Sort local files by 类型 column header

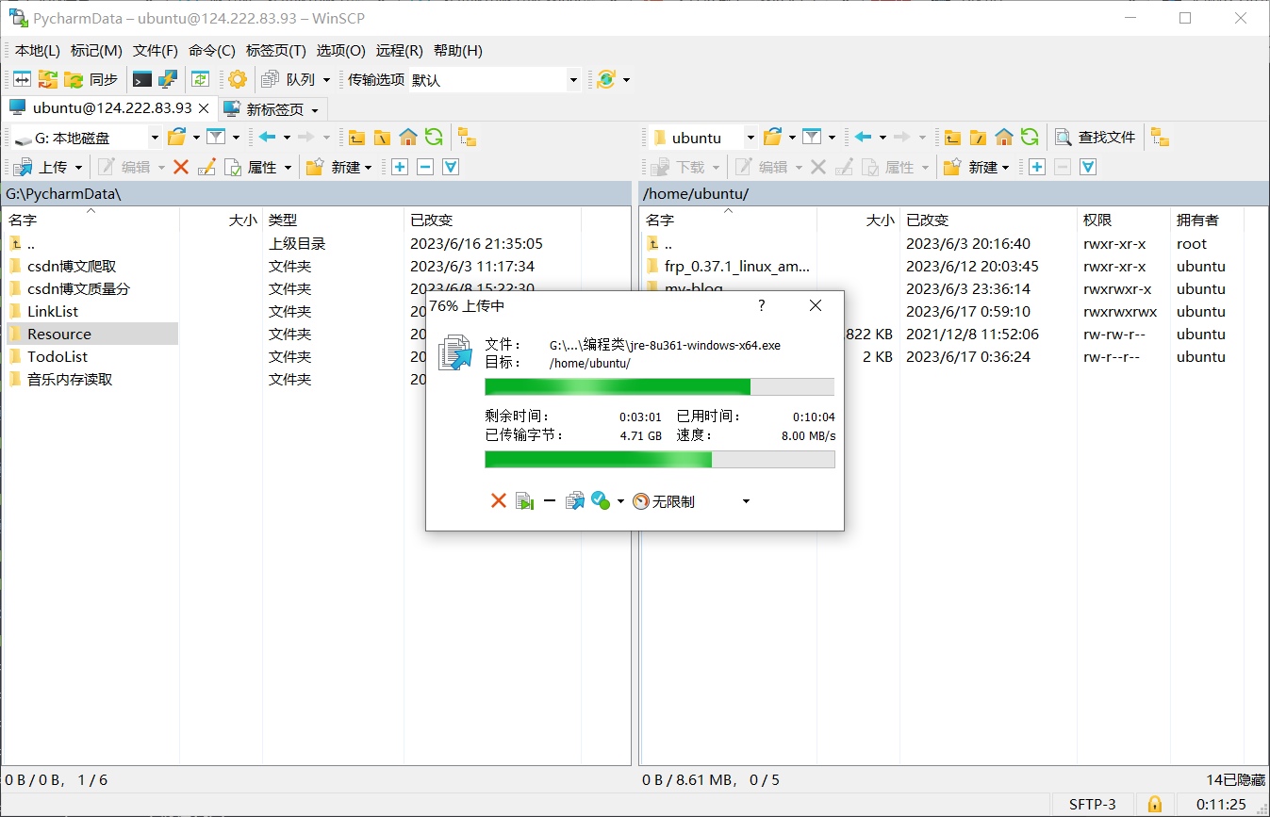click(334, 220)
